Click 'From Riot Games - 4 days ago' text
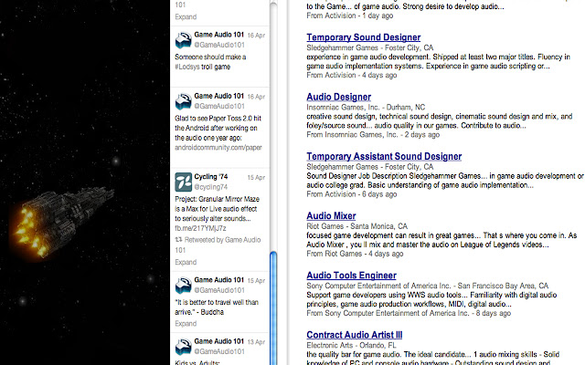Image resolution: width=585 pixels, height=365 pixels. point(355,254)
